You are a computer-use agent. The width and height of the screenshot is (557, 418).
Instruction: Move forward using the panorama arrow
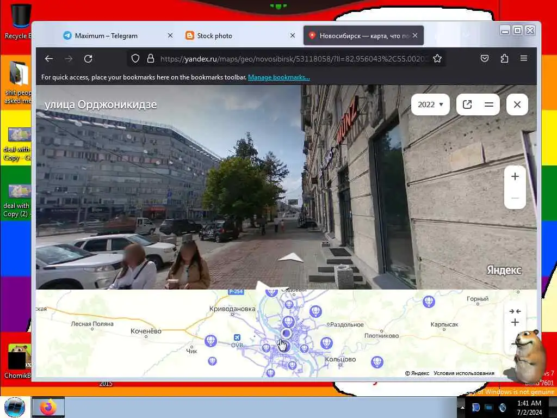click(290, 257)
